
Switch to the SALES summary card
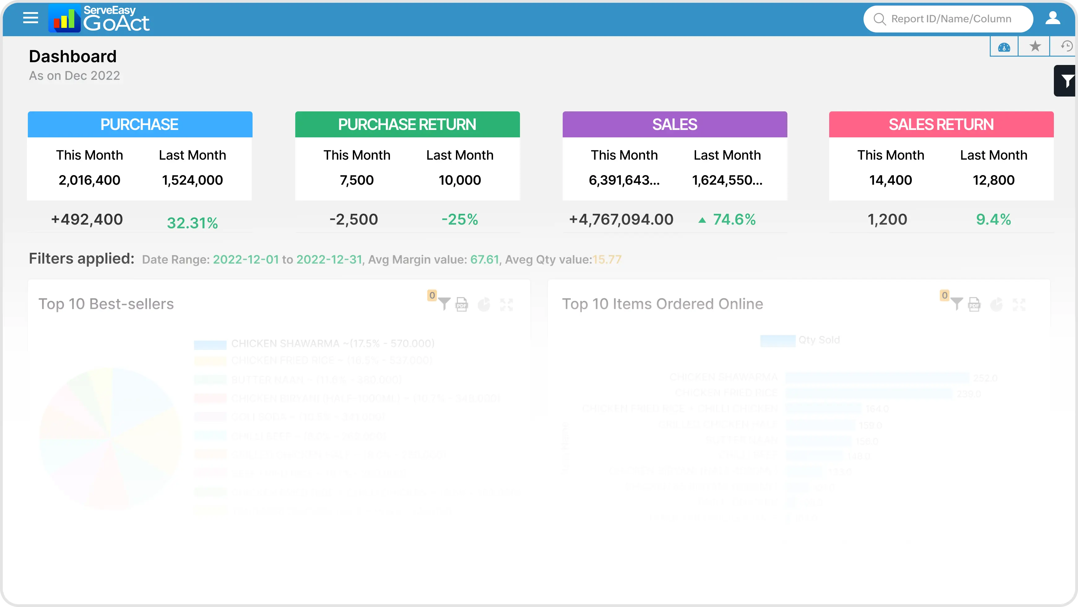click(674, 124)
